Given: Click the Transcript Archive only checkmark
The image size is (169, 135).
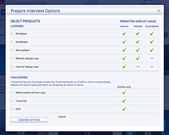Looking at the screenshot, I should (124, 101).
